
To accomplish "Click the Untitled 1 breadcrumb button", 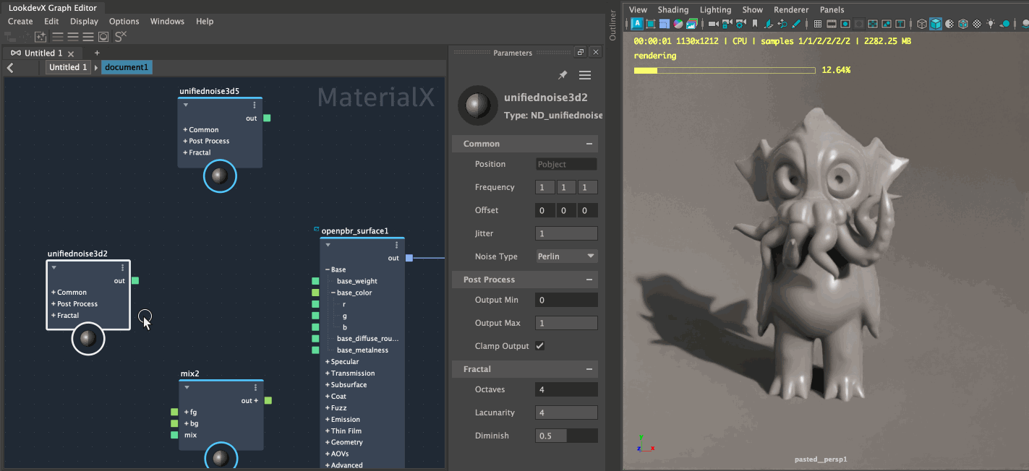I will [68, 67].
